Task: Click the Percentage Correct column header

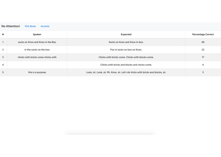Action: 203,34
